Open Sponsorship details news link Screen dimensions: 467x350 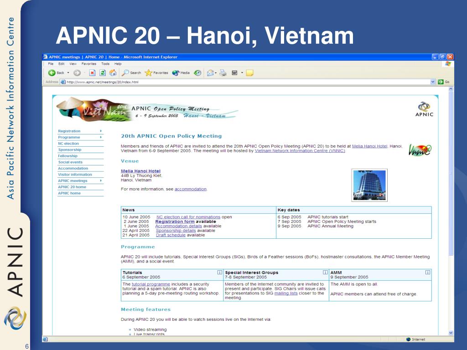click(x=176, y=230)
